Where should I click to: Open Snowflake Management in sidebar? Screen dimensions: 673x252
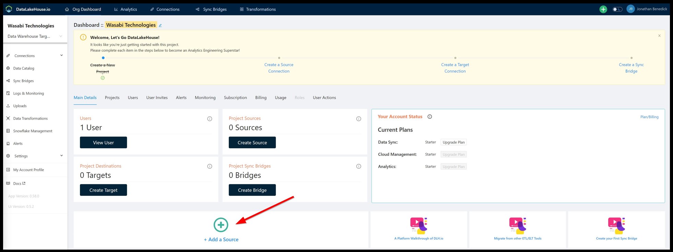coord(33,131)
